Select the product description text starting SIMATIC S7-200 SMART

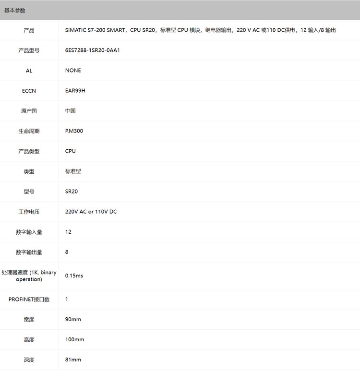[200, 30]
